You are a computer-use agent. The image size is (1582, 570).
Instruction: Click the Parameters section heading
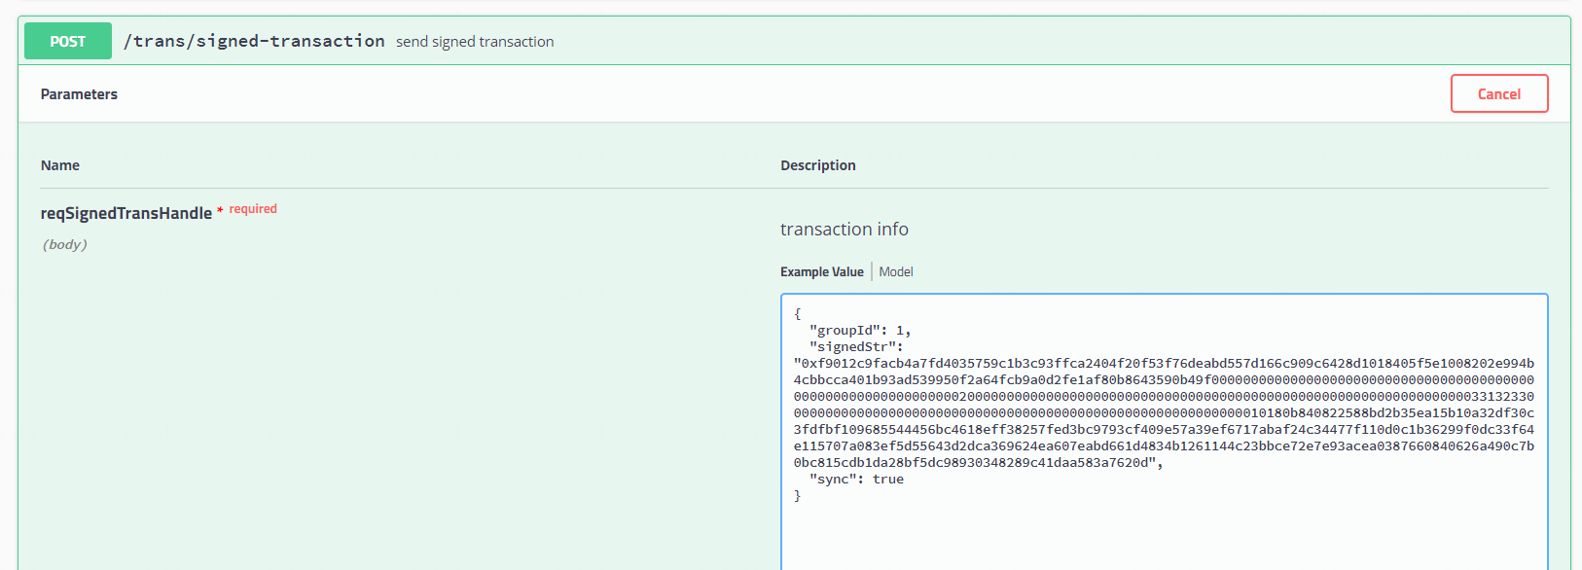79,94
